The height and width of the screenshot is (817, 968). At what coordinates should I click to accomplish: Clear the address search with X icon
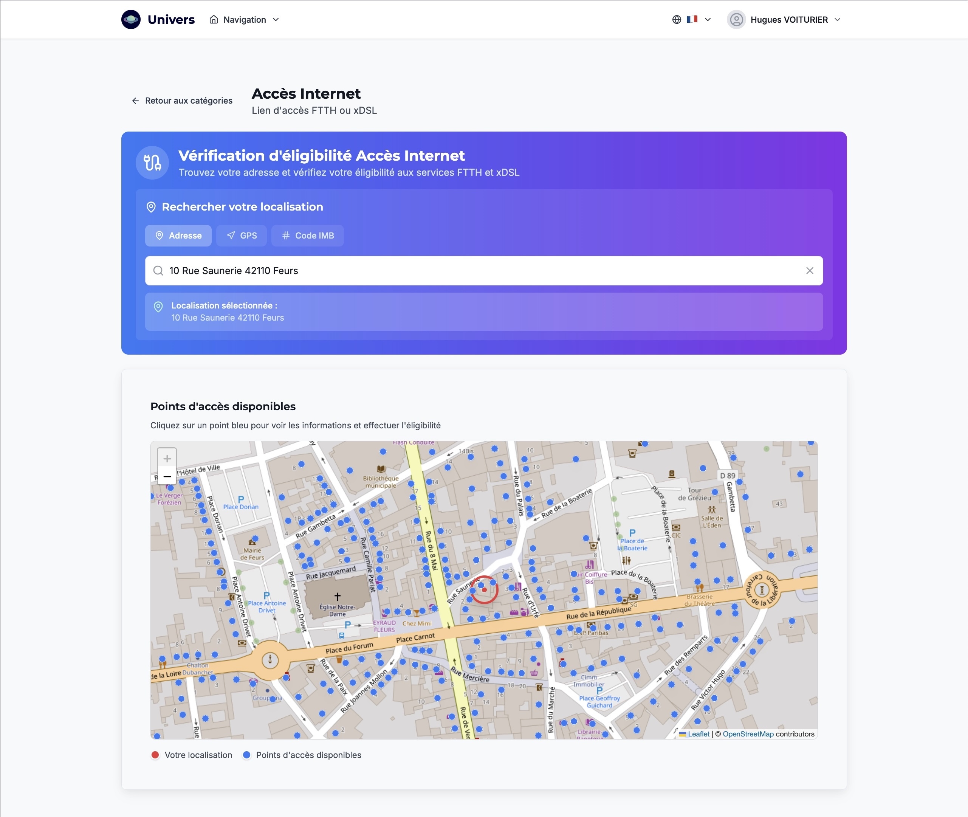[x=809, y=270]
